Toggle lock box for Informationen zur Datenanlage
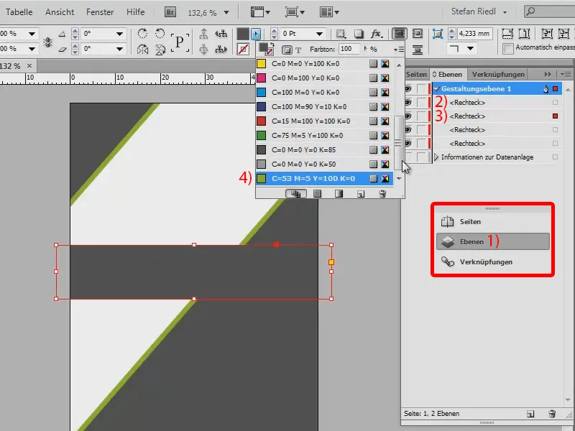The width and height of the screenshot is (575, 431). [x=422, y=157]
